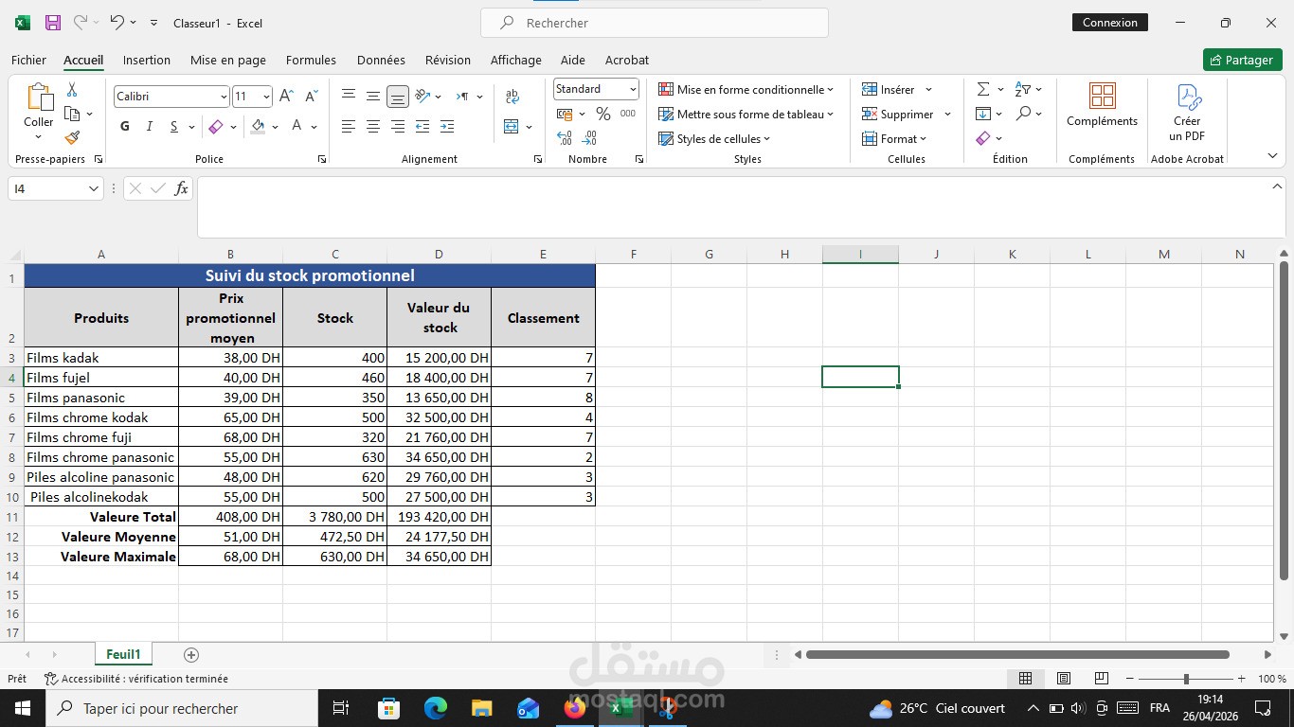Viewport: 1294px width, 727px height.
Task: Click the decrease indent icon
Action: coord(422,126)
